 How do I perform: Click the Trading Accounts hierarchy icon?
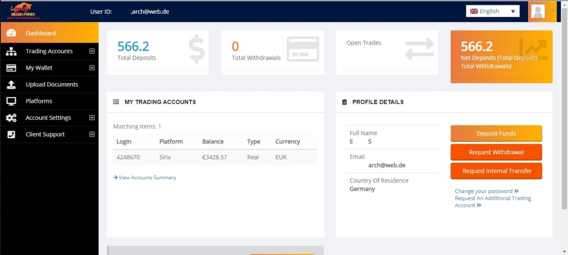click(11, 51)
